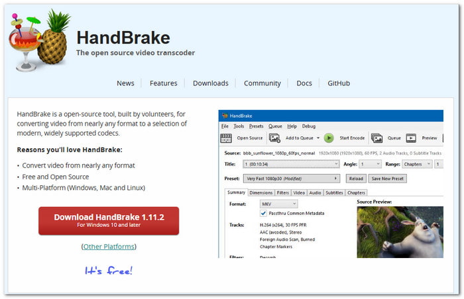Click the track text H.264 (x264), 30 FPS PFR
Screen dimensions: 464x299
point(283,225)
